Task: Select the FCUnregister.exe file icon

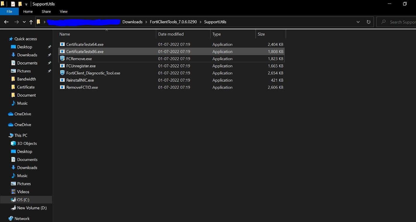Action: tap(62, 66)
